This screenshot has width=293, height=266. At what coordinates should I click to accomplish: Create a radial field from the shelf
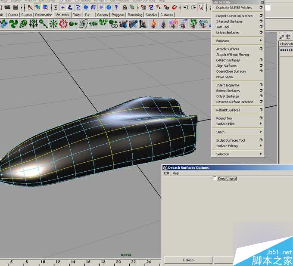click(x=53, y=24)
